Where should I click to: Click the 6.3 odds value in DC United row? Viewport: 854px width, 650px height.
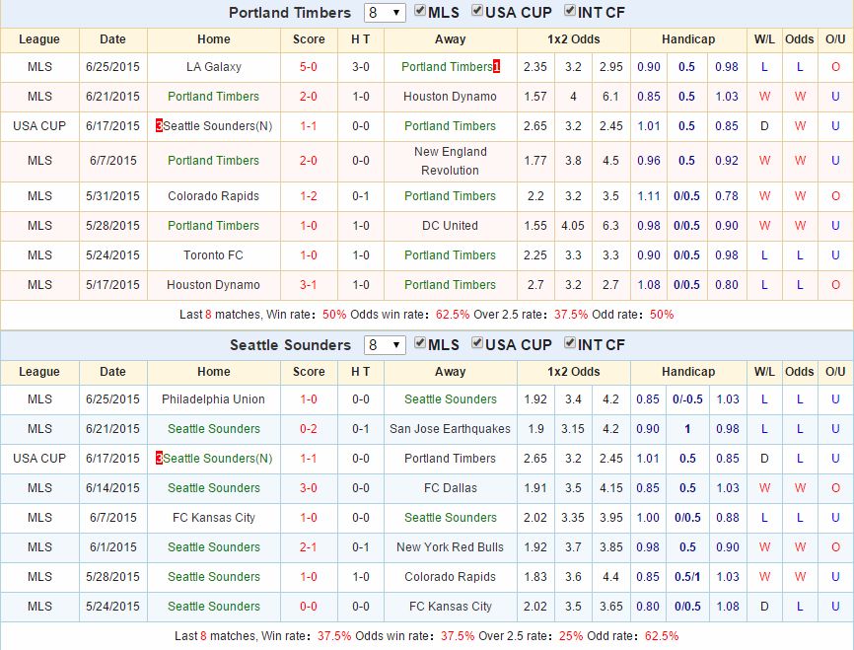point(610,226)
